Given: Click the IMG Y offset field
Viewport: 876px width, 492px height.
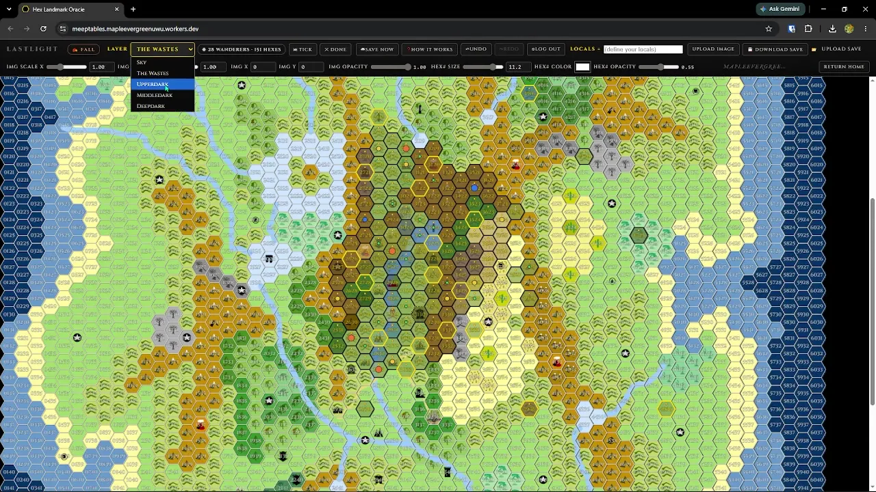Looking at the screenshot, I should [311, 67].
